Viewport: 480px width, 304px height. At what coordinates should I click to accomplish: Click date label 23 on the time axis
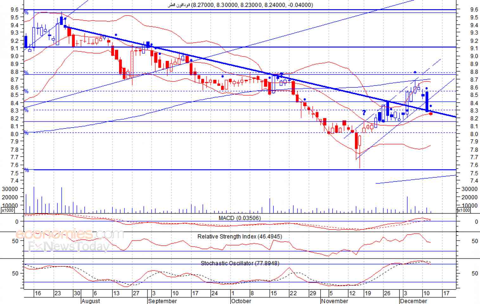coord(57,294)
